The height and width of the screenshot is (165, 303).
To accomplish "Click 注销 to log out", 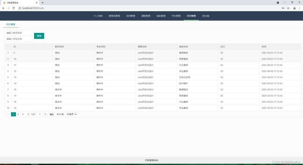I will (x=206, y=16).
